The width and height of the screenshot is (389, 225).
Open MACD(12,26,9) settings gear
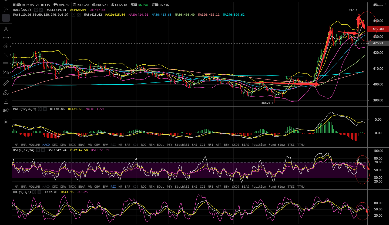pos(39,109)
